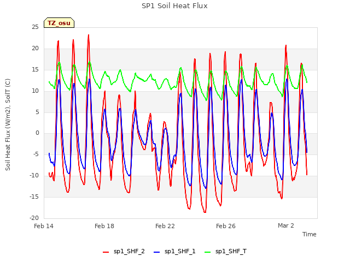
Task: Click the blue sp1_SHF_1 legend swatch
Action: [x=157, y=252]
